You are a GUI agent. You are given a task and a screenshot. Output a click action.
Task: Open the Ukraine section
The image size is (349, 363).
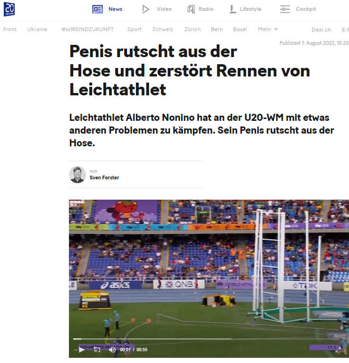coord(37,29)
